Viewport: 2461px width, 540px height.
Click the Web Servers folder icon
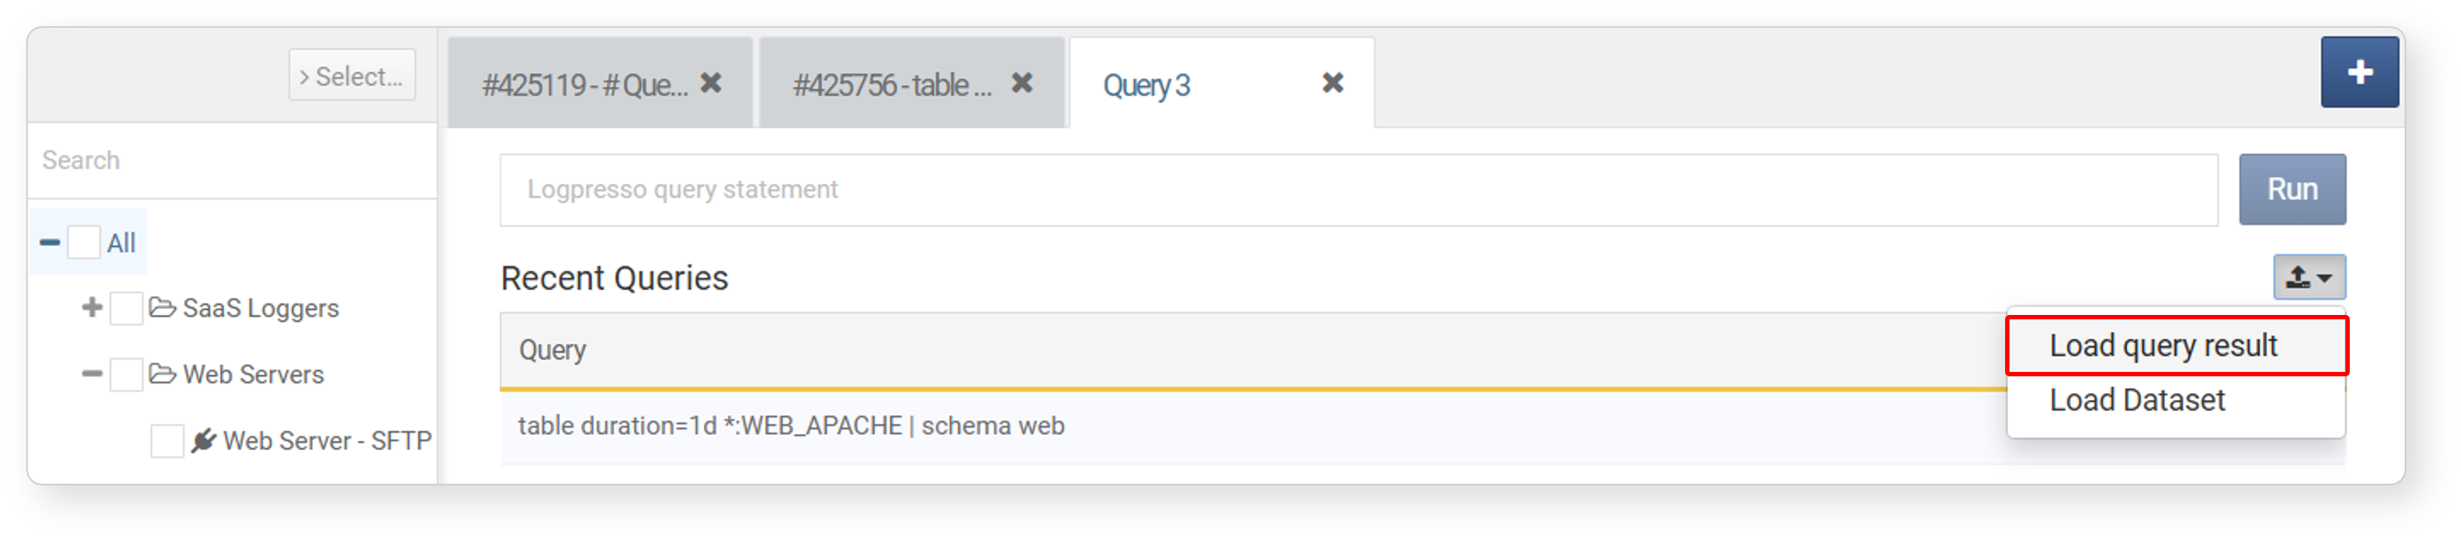click(162, 373)
